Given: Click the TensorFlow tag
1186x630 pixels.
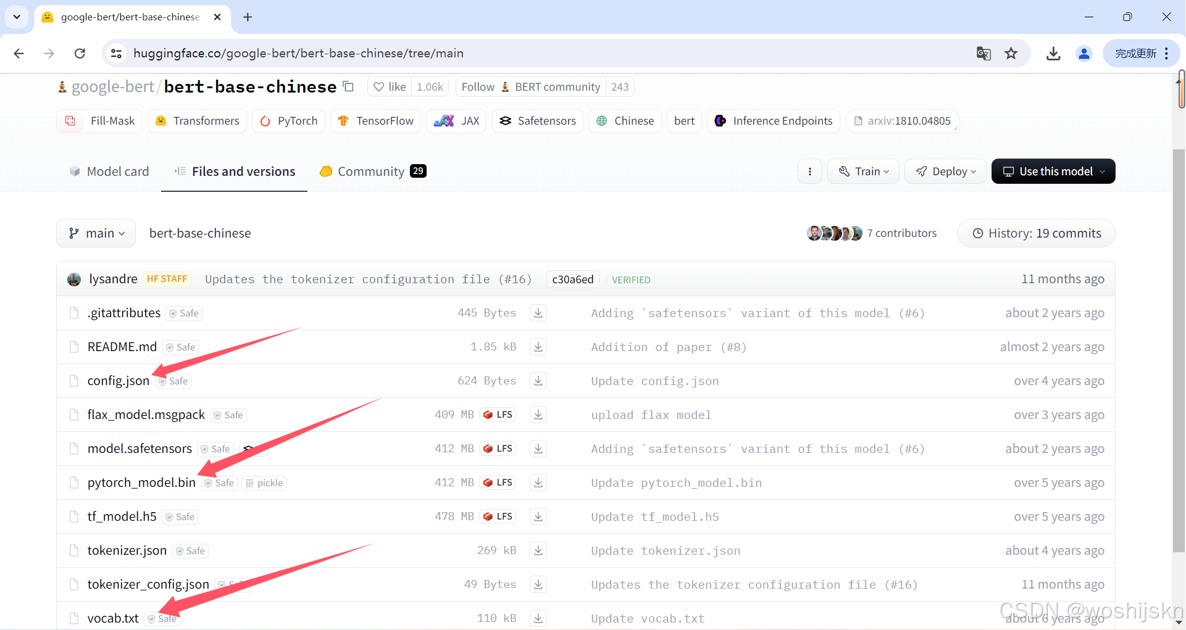Looking at the screenshot, I should coord(376,121).
